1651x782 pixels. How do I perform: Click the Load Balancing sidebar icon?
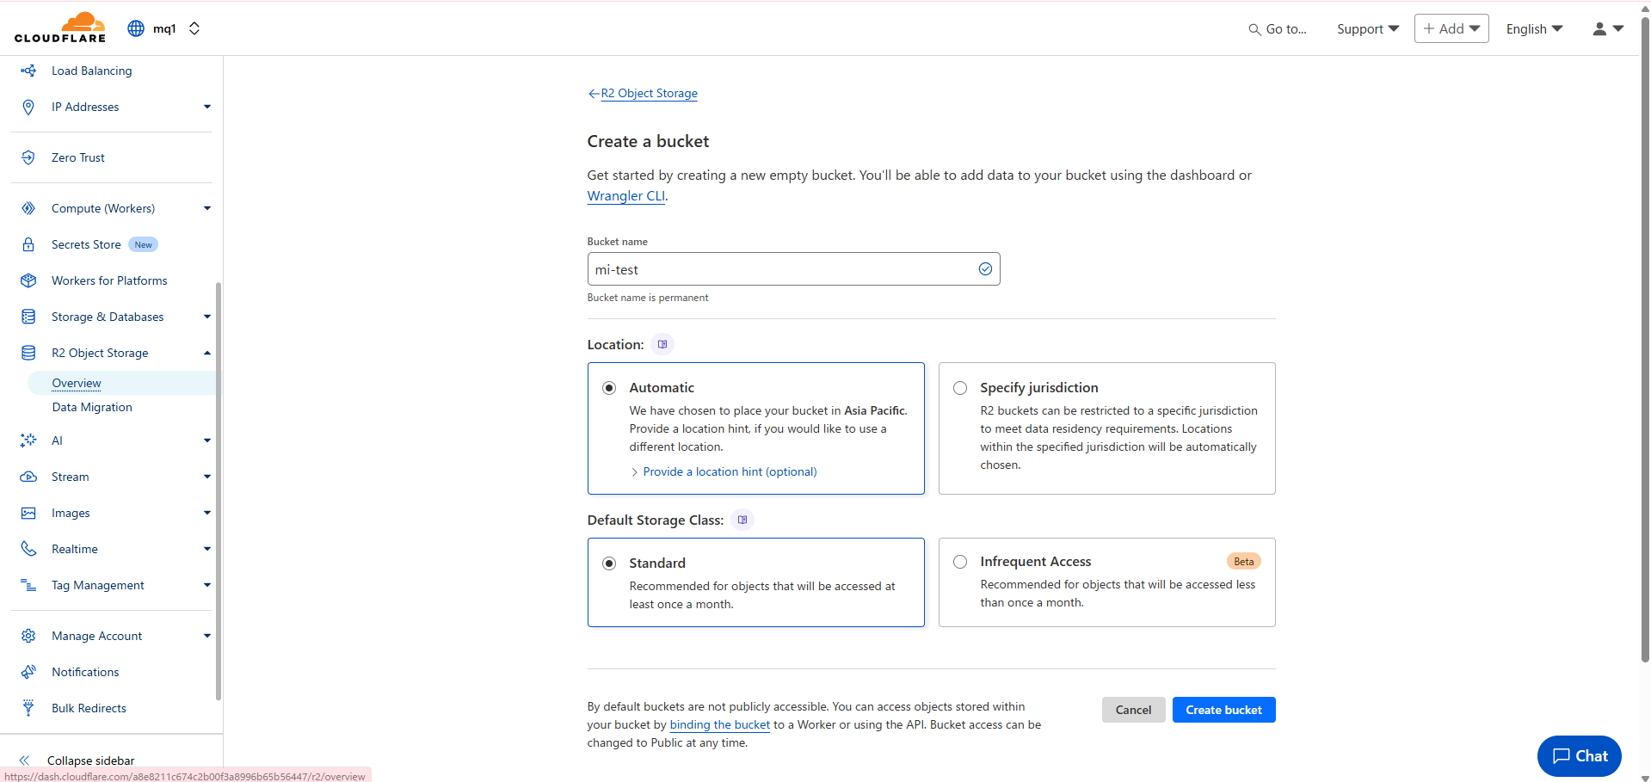point(28,71)
